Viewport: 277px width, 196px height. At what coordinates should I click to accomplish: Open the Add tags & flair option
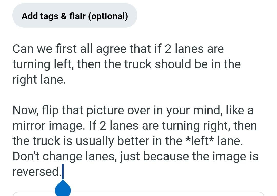coord(75,15)
